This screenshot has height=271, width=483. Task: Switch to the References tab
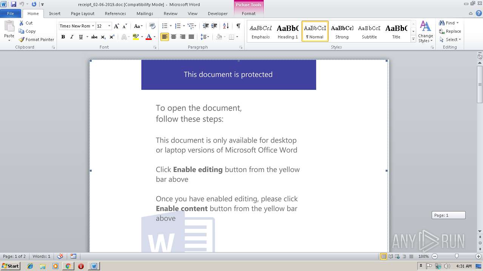(x=115, y=14)
